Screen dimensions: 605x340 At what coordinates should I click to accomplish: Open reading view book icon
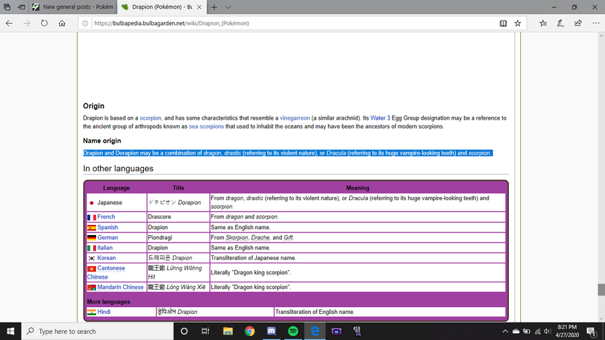click(x=503, y=23)
